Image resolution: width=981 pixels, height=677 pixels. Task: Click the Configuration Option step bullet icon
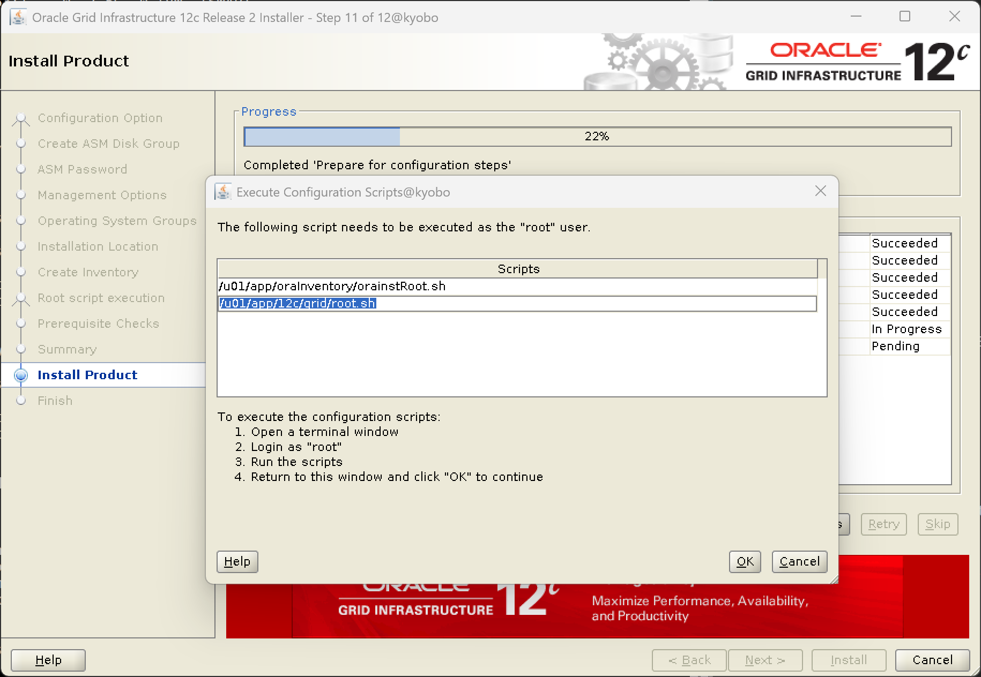point(21,118)
